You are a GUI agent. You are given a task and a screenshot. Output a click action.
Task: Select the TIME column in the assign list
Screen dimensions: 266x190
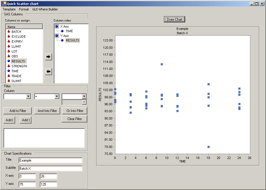click(15, 71)
